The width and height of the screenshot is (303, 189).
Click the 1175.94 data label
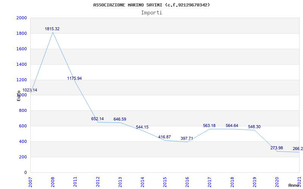tap(74, 78)
